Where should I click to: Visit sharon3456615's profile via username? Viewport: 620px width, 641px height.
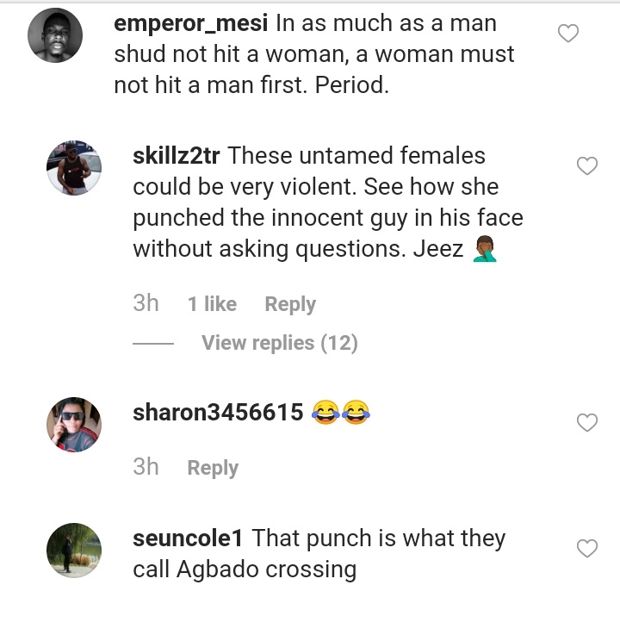pyautogui.click(x=218, y=413)
